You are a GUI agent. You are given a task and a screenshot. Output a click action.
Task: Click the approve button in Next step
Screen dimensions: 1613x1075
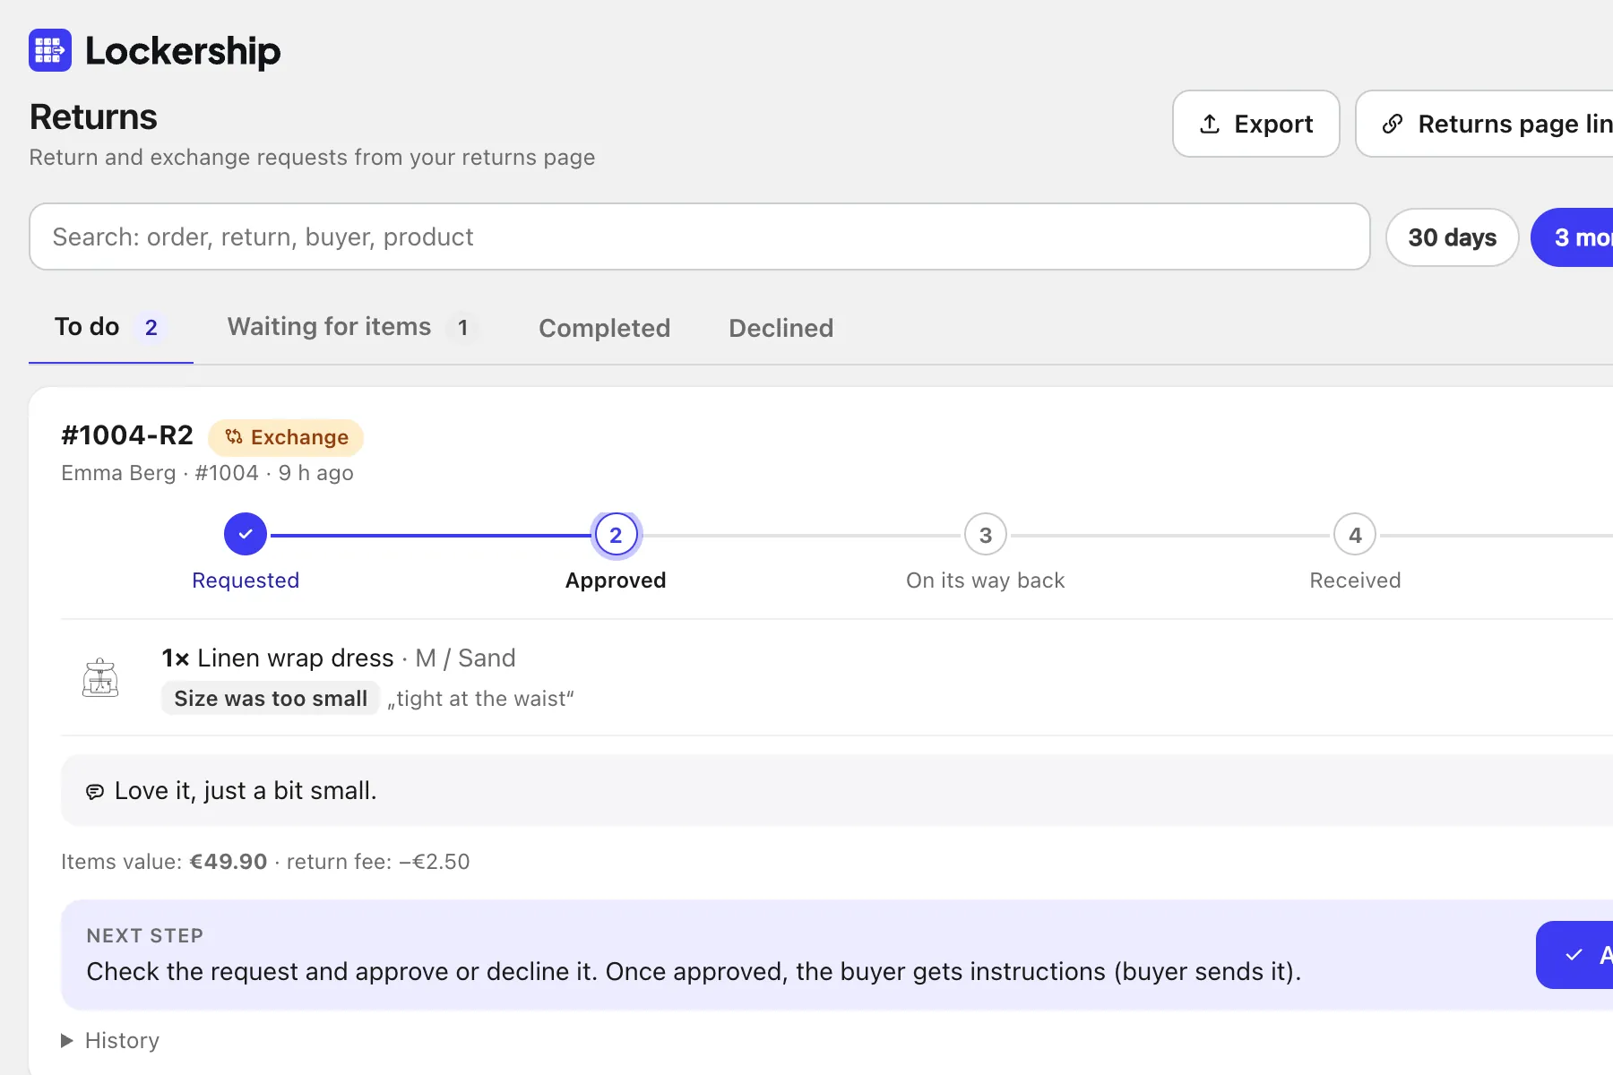1575,955
